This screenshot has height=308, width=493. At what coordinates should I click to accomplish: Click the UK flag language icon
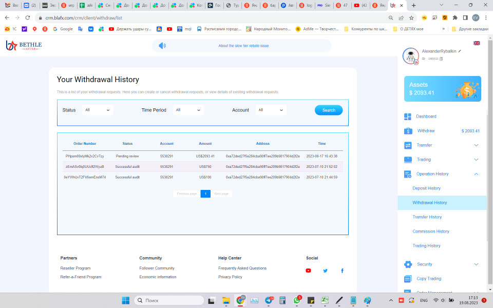tap(477, 43)
